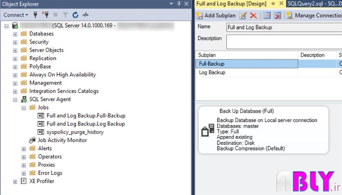Select syspolicy_purge_history job
The height and width of the screenshot is (195, 342).
[x=75, y=132]
